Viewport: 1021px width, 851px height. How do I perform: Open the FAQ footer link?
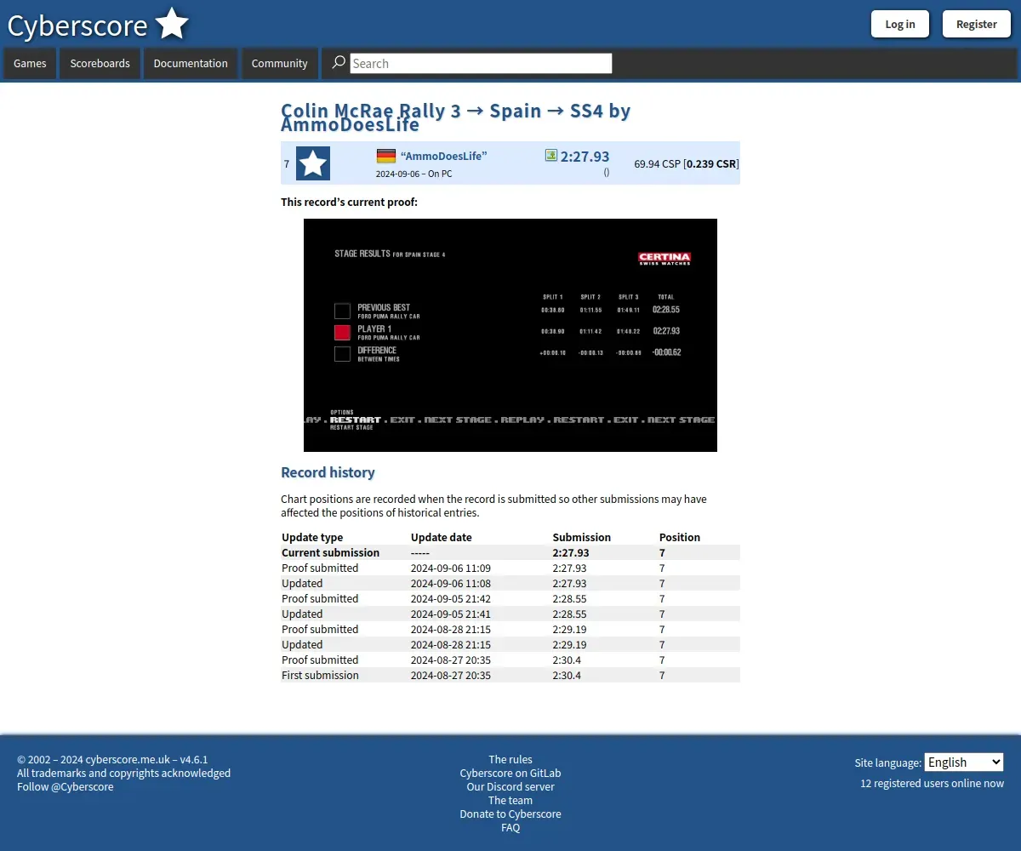[510, 827]
